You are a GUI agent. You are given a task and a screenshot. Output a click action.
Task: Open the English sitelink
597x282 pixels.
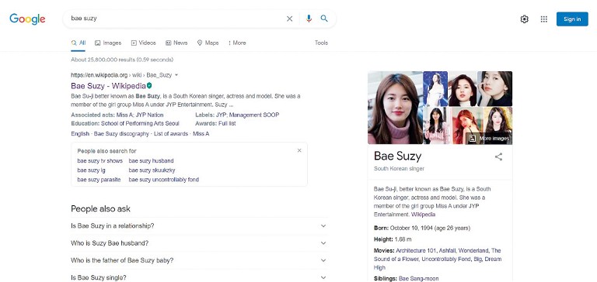point(80,134)
